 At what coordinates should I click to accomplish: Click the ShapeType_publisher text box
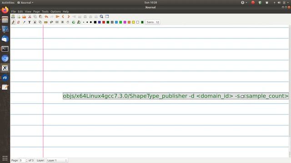[x=176, y=96]
